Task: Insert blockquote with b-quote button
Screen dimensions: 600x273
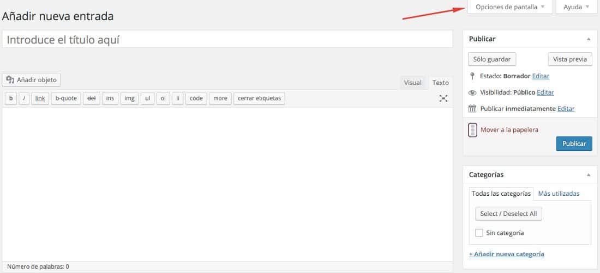Action: (66, 98)
